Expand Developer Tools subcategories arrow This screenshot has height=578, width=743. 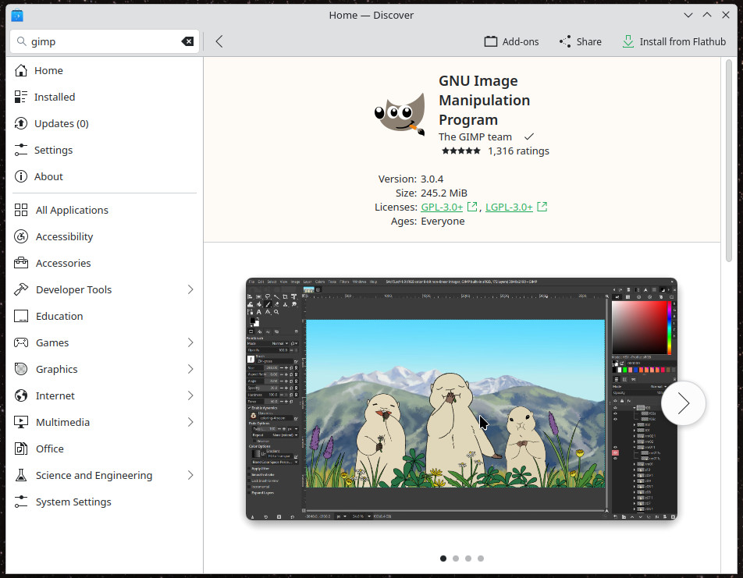pos(190,289)
